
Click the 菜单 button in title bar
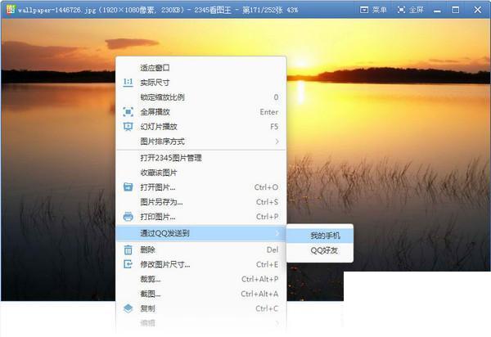coord(373,10)
